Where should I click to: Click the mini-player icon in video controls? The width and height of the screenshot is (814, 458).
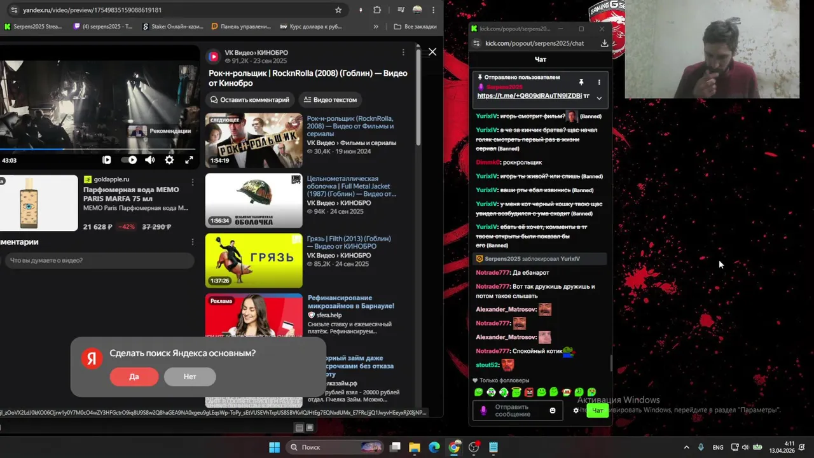click(x=107, y=160)
